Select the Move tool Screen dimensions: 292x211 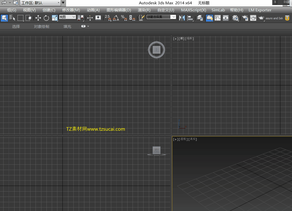(38, 18)
